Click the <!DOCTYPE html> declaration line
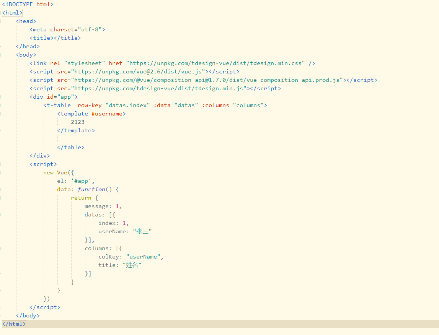The image size is (439, 335). click(x=28, y=4)
